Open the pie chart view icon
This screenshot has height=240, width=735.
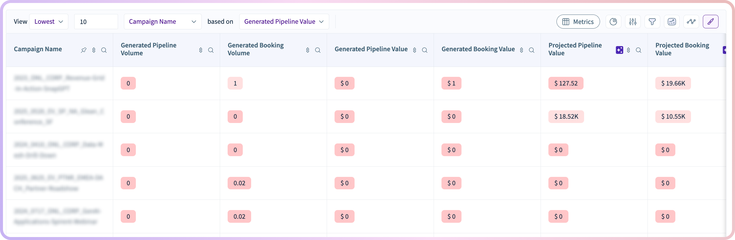click(x=613, y=22)
